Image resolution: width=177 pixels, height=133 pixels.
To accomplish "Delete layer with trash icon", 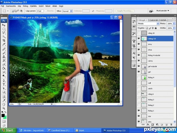I will point(171,125).
